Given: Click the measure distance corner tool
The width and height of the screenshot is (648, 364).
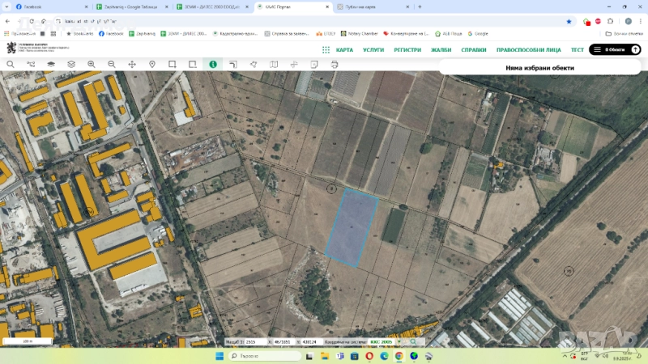Looking at the screenshot, I should pos(233,64).
